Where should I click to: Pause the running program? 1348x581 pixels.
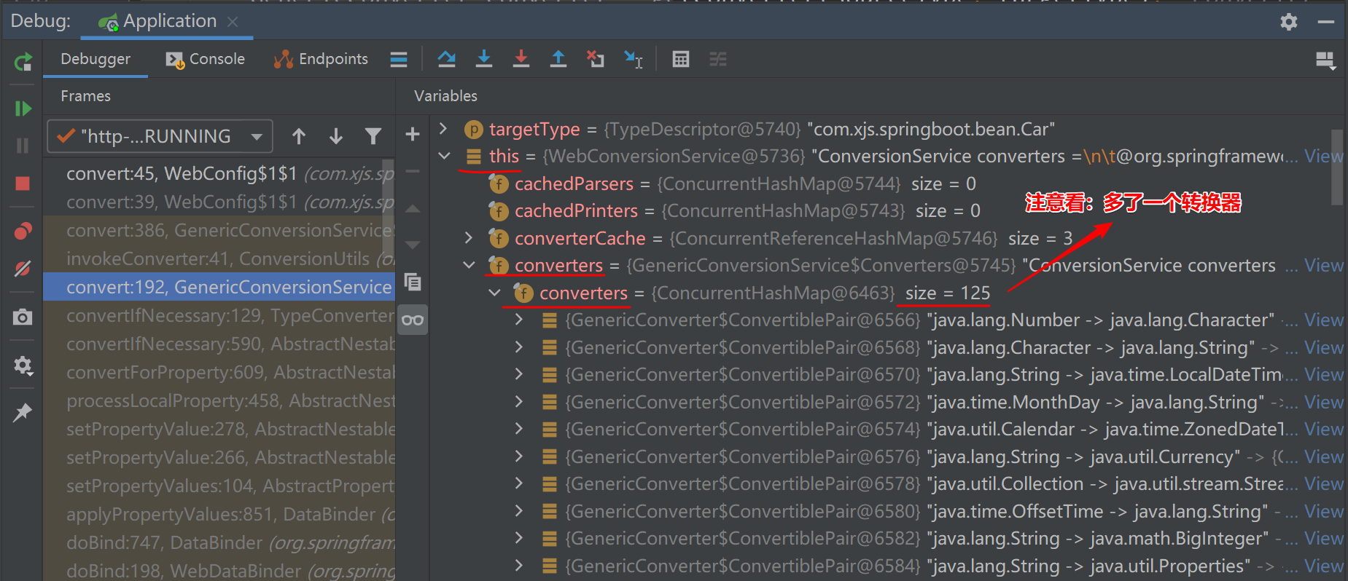point(23,146)
